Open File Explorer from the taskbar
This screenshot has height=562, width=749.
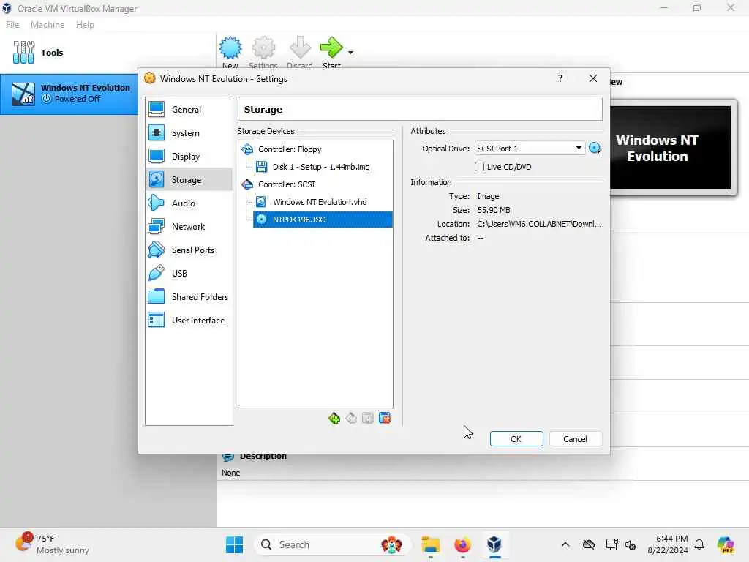pyautogui.click(x=430, y=544)
